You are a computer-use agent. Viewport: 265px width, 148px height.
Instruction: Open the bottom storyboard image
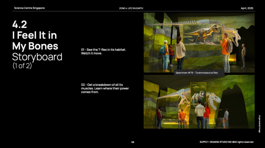click(199, 102)
